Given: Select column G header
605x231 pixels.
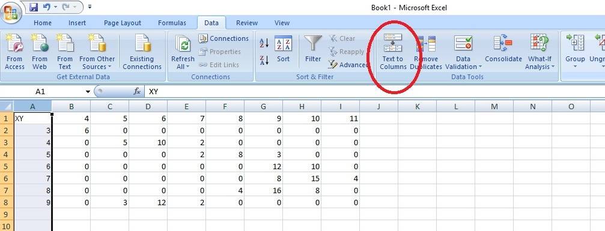Looking at the screenshot, I should pos(263,106).
